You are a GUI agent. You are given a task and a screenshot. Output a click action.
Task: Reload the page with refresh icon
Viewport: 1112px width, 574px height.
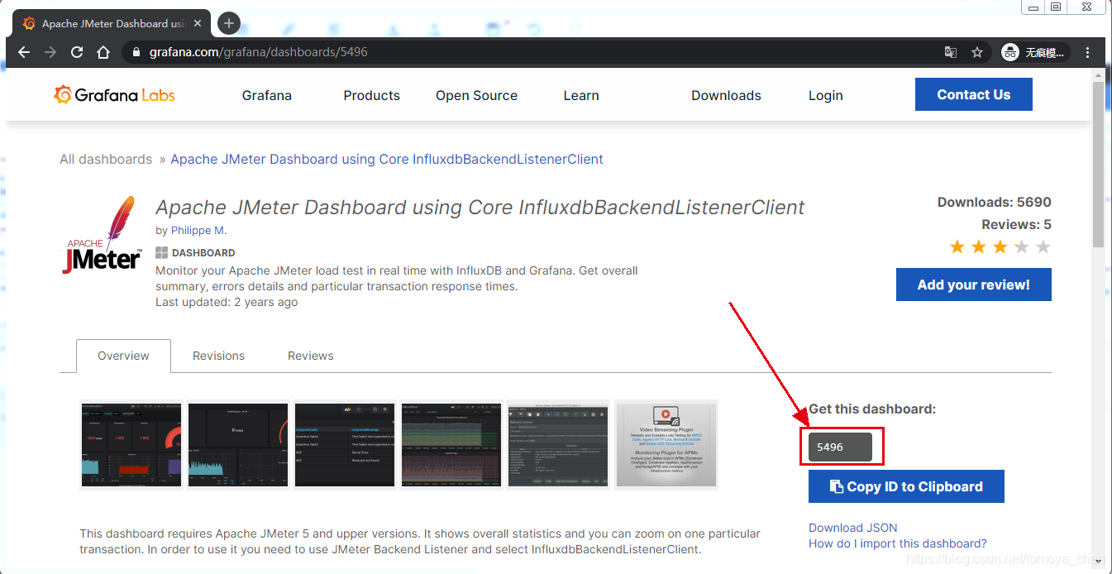(77, 52)
